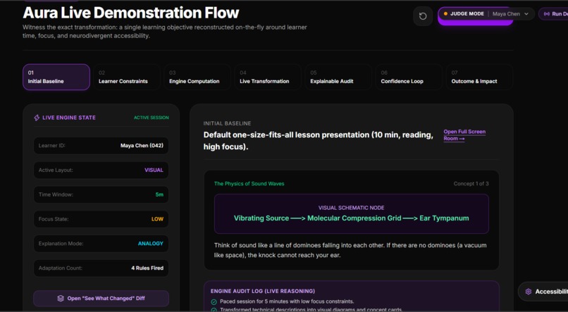Click the ACTIVE SESSION status label
The width and height of the screenshot is (568, 312).
point(151,118)
